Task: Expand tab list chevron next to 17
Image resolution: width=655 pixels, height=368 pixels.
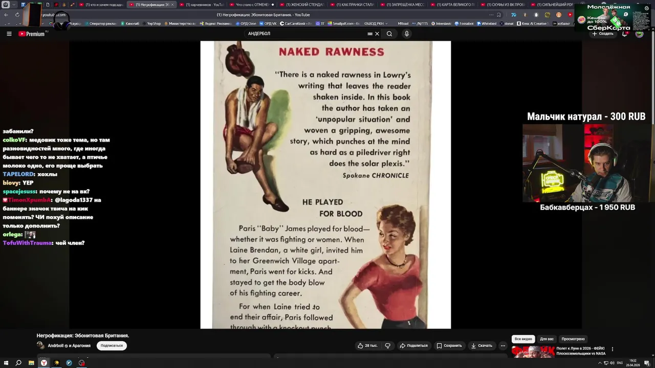Action: 14,5
